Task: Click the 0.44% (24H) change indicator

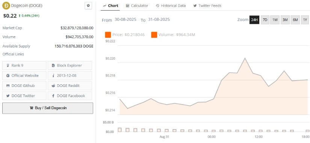Action: pos(29,16)
